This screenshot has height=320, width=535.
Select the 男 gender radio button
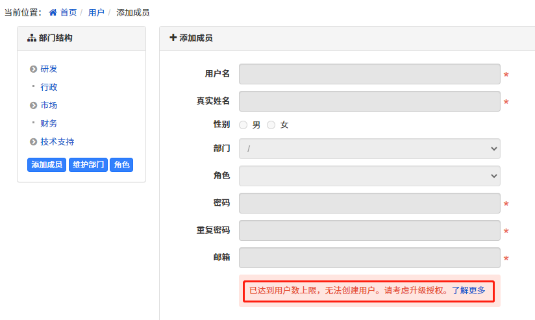click(243, 125)
